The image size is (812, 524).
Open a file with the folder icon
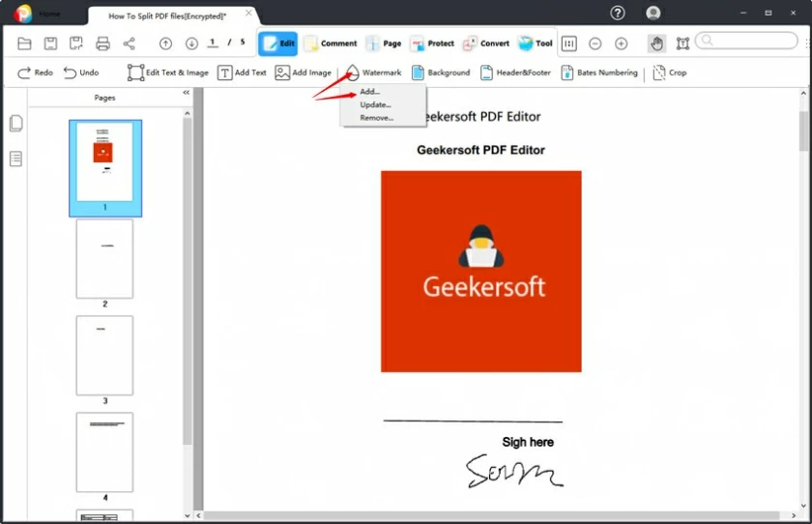24,44
